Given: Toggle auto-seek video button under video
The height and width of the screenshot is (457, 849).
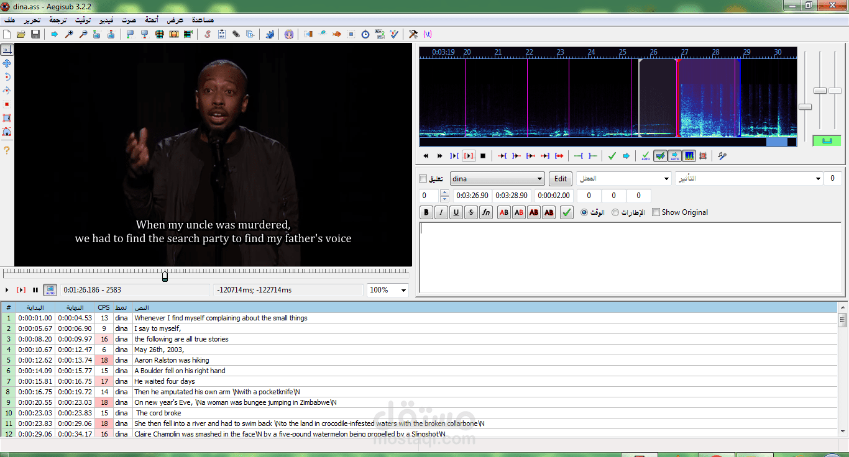Looking at the screenshot, I should pos(50,290).
